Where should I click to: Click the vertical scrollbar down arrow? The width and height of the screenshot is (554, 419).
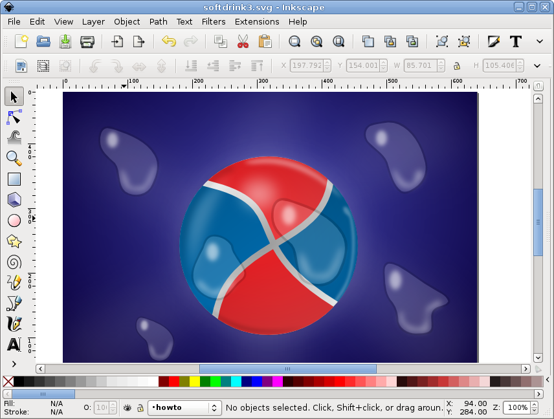[538, 358]
